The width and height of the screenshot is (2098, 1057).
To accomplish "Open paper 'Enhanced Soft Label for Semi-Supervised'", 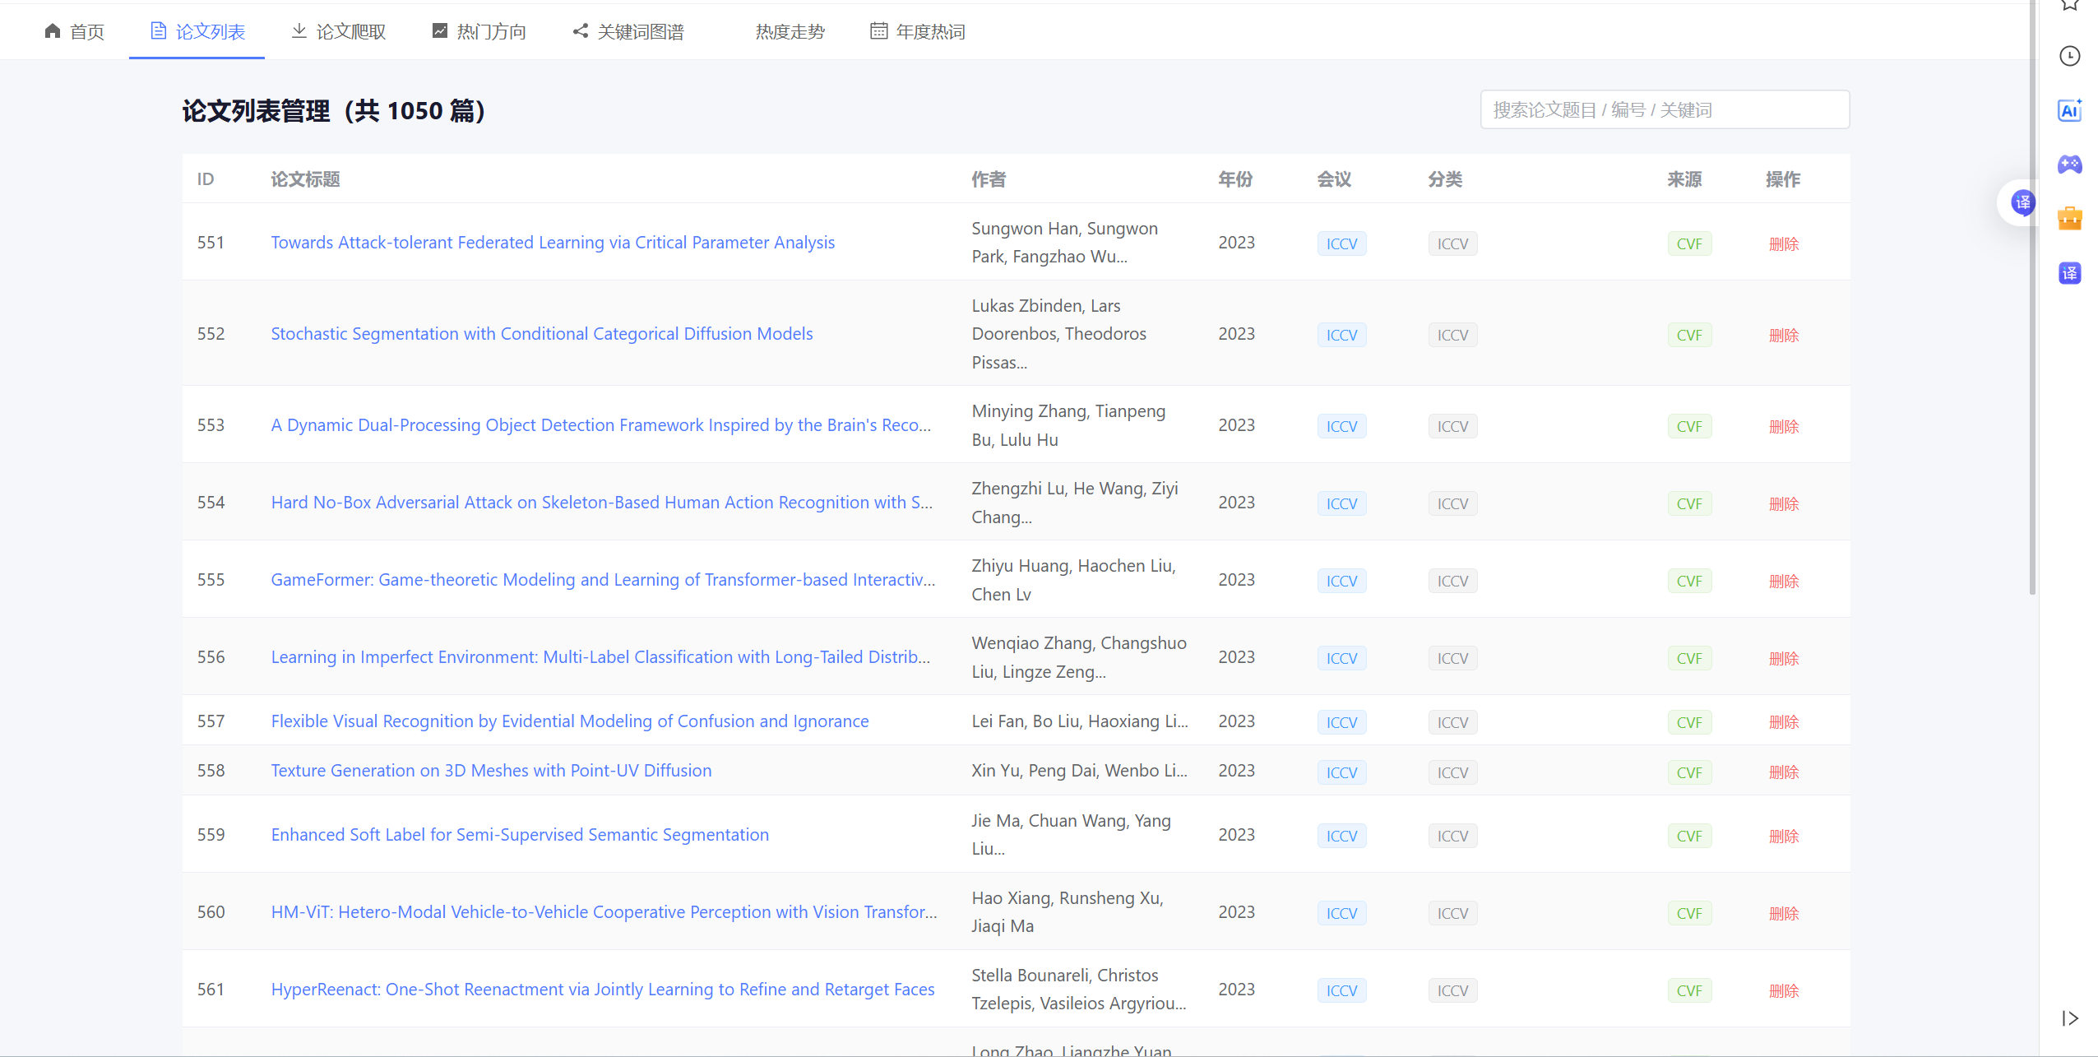I will coord(520,835).
